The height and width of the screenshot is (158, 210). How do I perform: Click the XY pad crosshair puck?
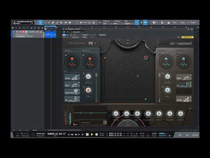click(146, 58)
